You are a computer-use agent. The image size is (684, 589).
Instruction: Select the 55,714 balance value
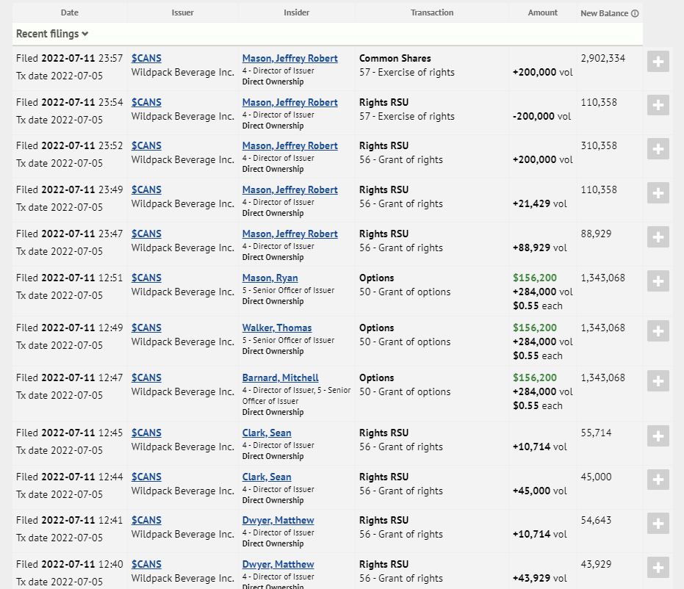click(596, 433)
